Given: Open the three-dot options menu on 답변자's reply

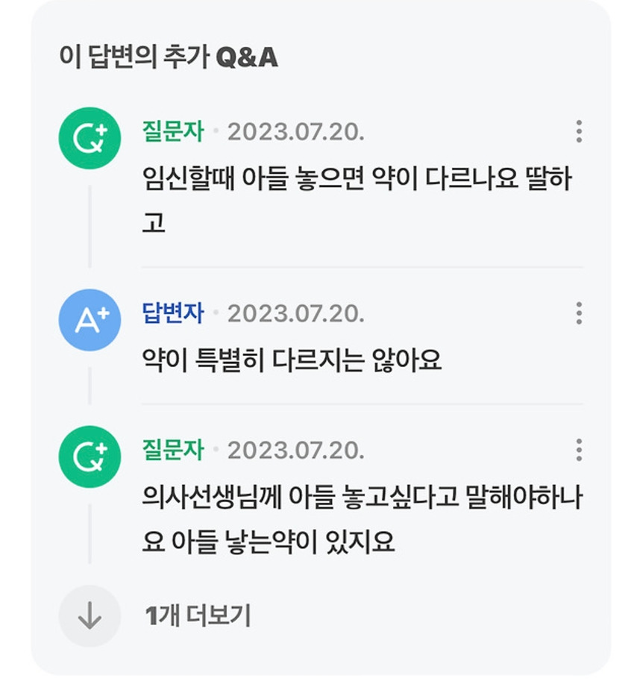Looking at the screenshot, I should coord(579,313).
